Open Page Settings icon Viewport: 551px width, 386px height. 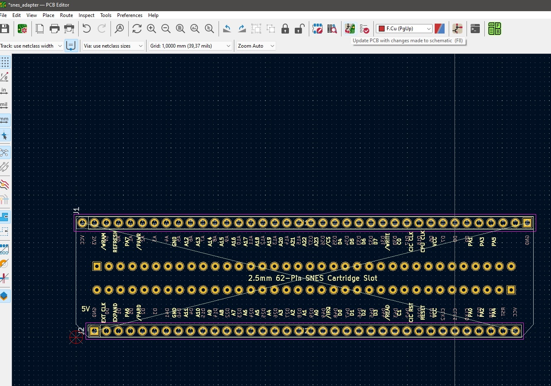point(40,29)
